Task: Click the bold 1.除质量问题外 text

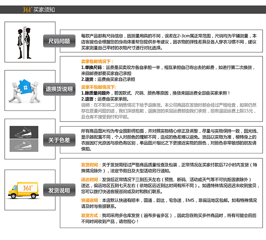Action: pyautogui.click(x=96, y=93)
